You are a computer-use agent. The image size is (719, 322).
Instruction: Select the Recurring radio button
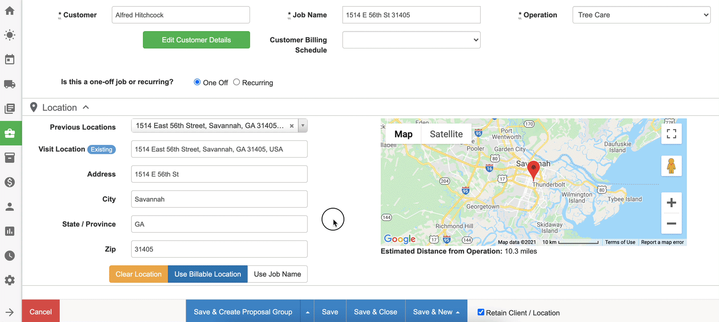236,82
